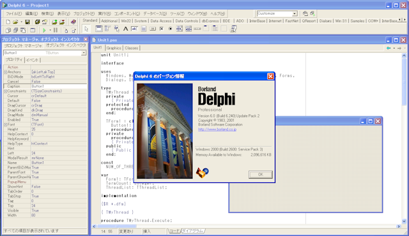Expand the Anchors property node
Viewport: 409px width, 236px height.
[x=6, y=72]
